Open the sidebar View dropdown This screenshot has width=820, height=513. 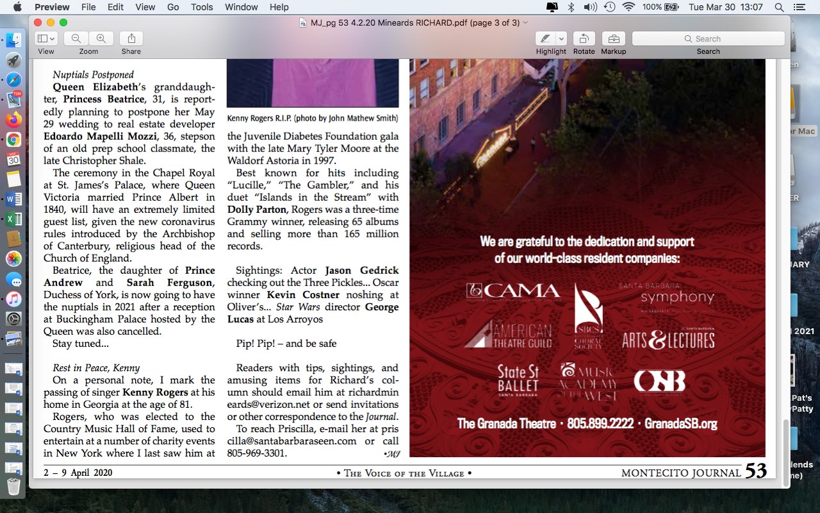[45, 38]
